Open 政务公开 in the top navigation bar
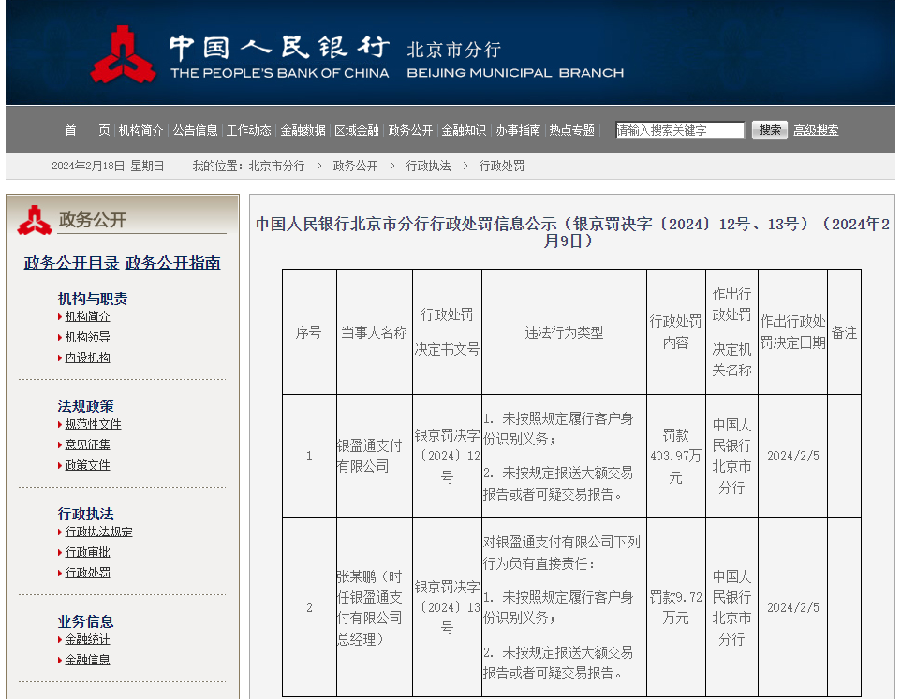 (x=410, y=130)
